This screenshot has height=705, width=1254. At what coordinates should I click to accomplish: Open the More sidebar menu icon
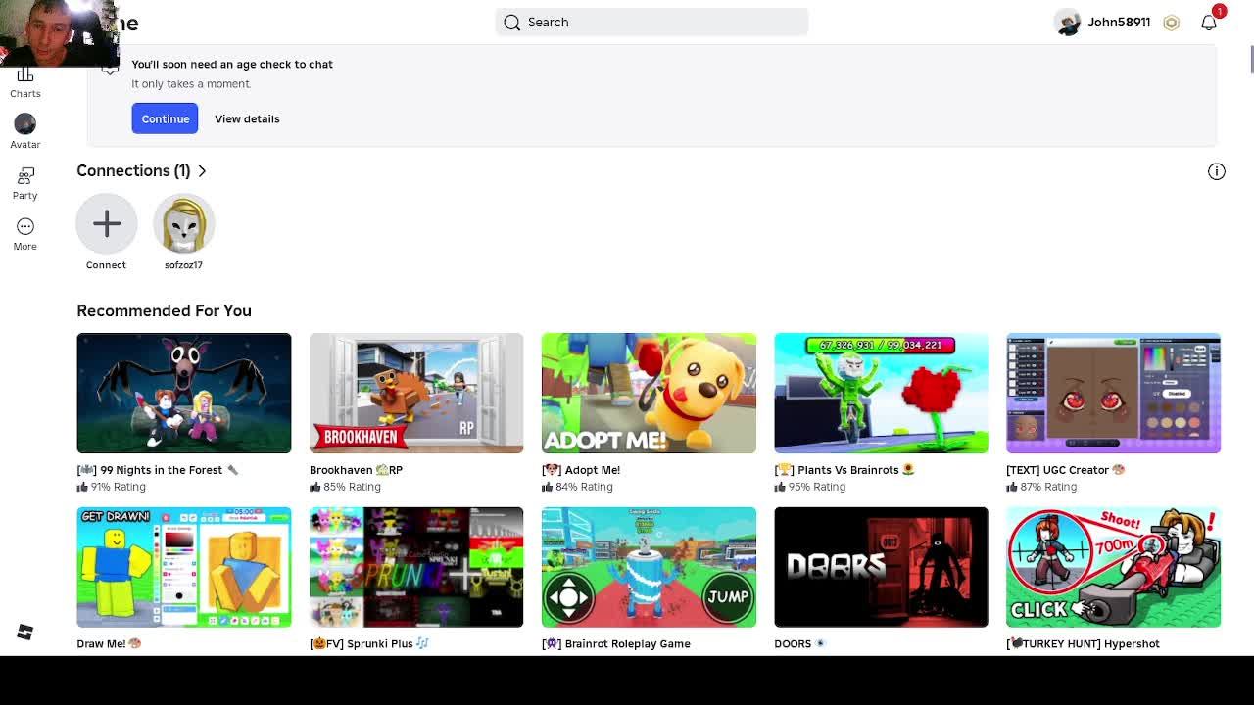25,226
